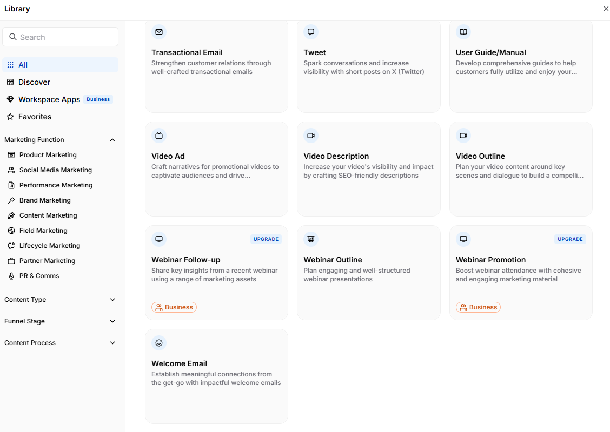Click the Social Media Marketing people icon
The height and width of the screenshot is (432, 610).
click(x=11, y=170)
